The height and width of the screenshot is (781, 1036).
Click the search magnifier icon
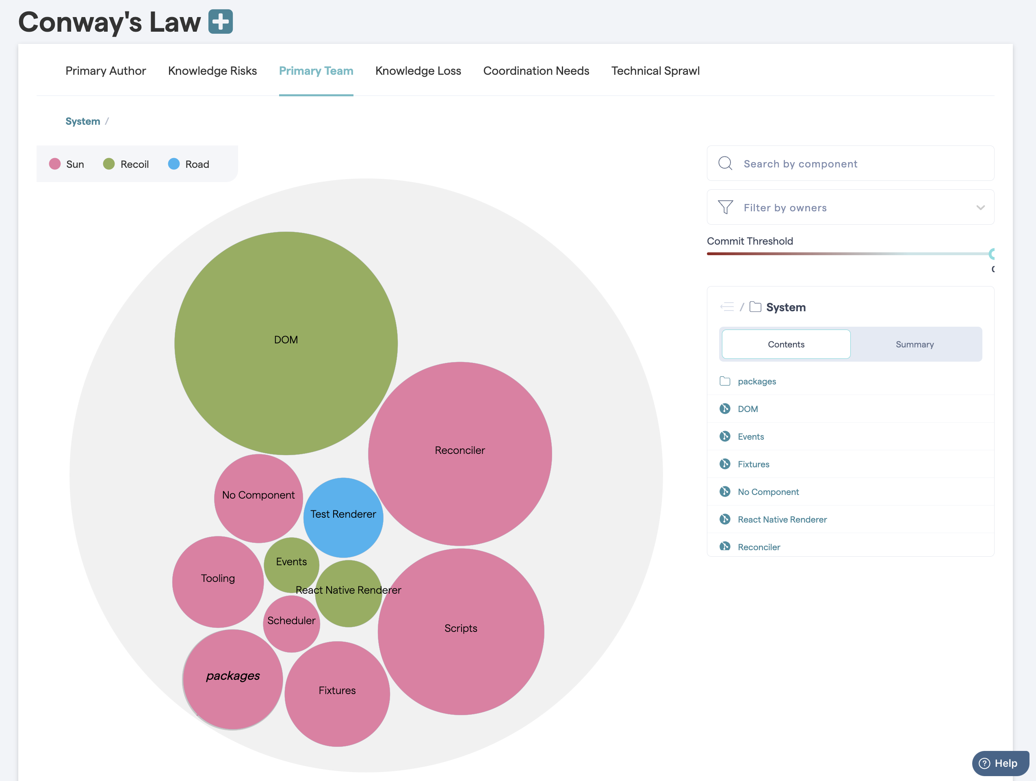(x=725, y=163)
